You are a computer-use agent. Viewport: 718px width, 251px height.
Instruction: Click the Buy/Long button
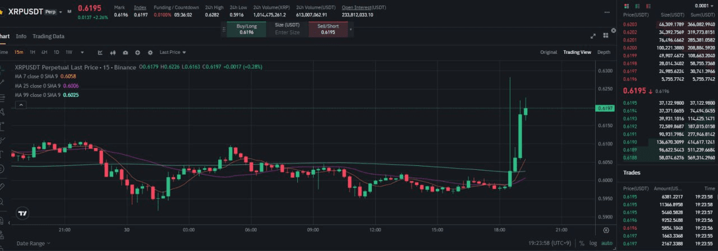tap(246, 29)
